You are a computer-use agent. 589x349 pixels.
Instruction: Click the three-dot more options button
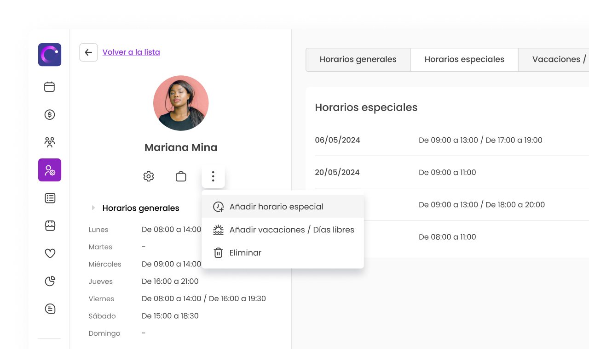(213, 176)
